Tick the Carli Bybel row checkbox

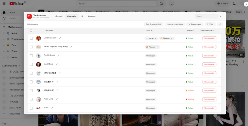click(31, 65)
